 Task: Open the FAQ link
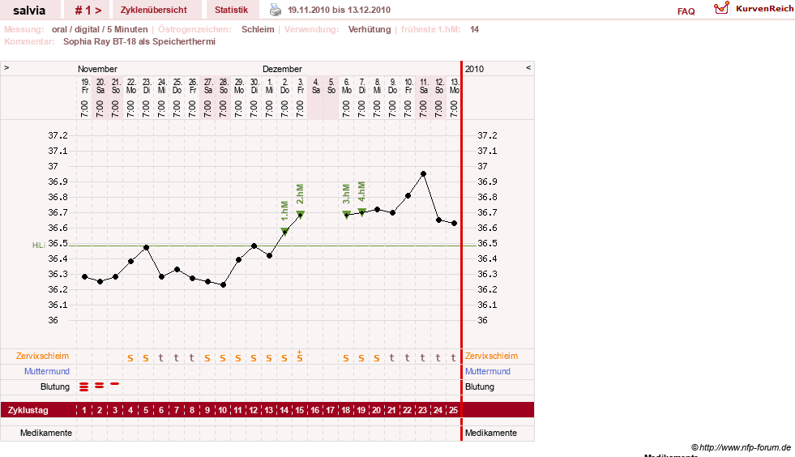[686, 11]
